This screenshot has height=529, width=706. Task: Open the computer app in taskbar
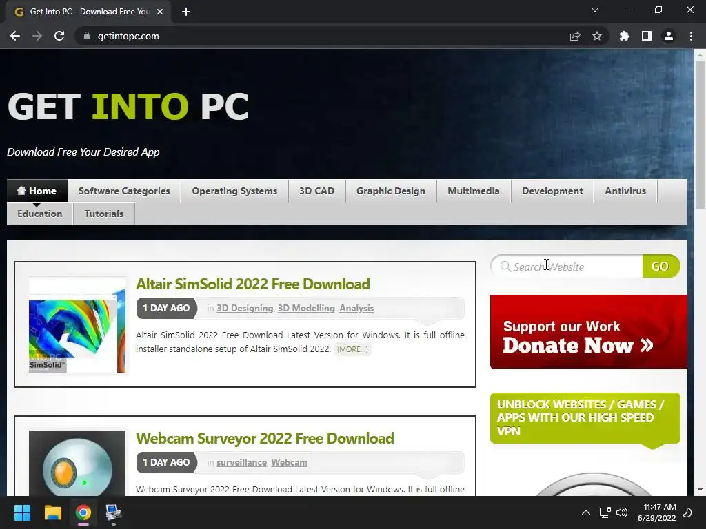click(x=114, y=512)
